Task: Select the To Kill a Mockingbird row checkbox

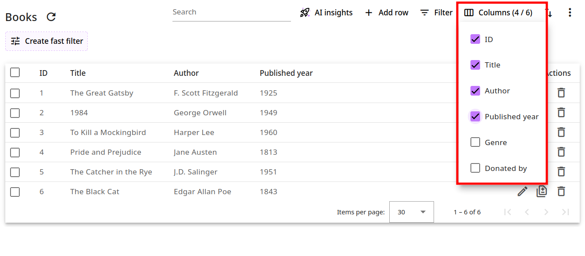Action: [15, 132]
